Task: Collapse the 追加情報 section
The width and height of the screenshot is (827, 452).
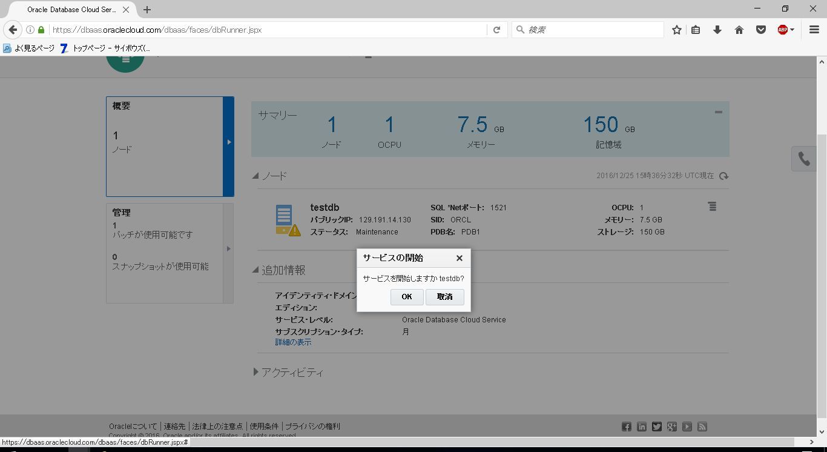Action: pyautogui.click(x=255, y=270)
